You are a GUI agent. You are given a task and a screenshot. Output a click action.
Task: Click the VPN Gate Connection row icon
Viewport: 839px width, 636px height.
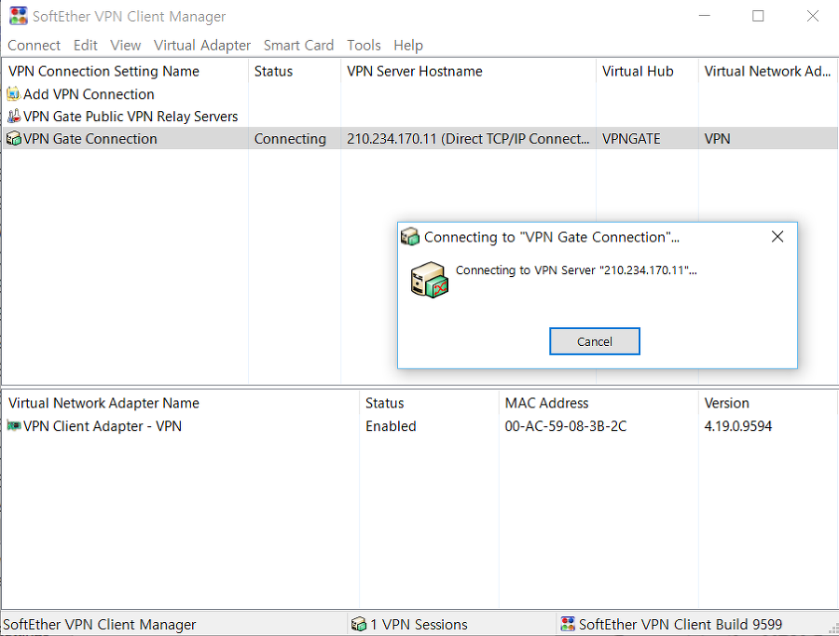pos(13,139)
